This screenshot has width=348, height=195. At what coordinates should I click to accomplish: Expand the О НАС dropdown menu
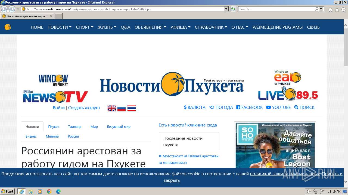coord(240,27)
